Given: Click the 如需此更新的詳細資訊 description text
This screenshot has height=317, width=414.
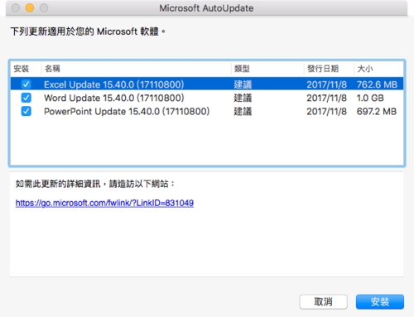Looking at the screenshot, I should tap(95, 184).
